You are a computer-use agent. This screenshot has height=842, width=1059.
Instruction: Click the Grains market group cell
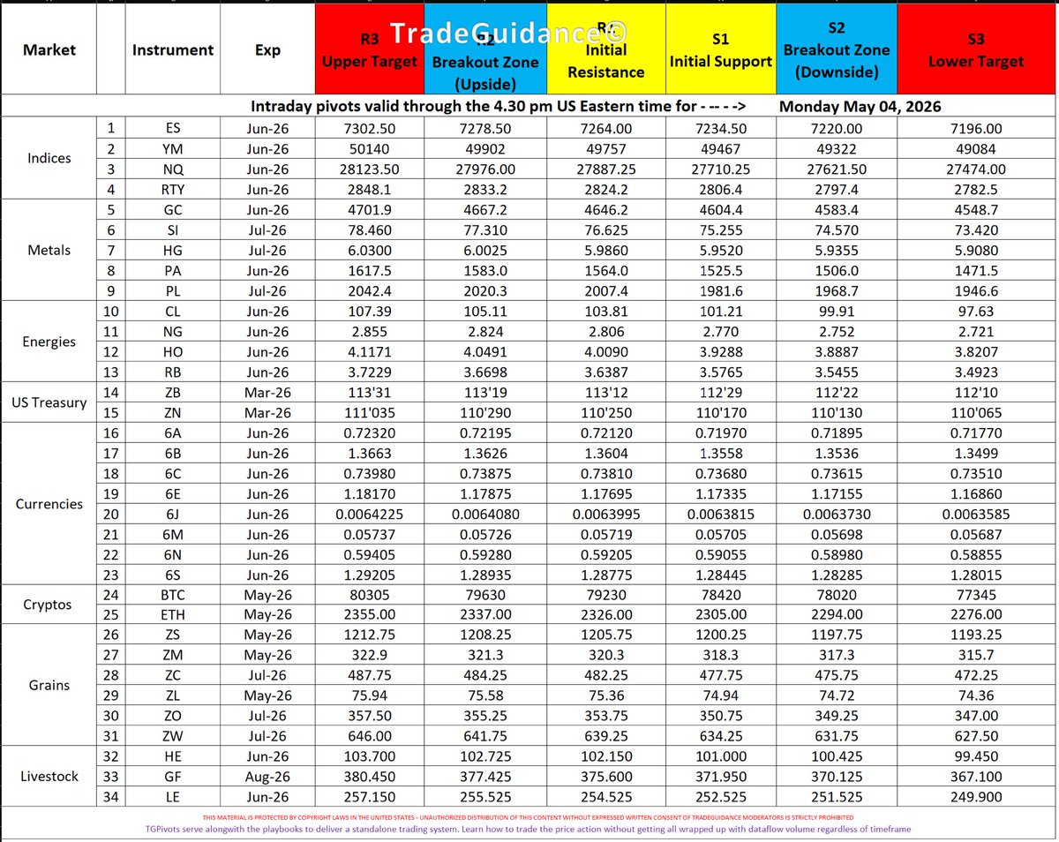[x=48, y=687]
